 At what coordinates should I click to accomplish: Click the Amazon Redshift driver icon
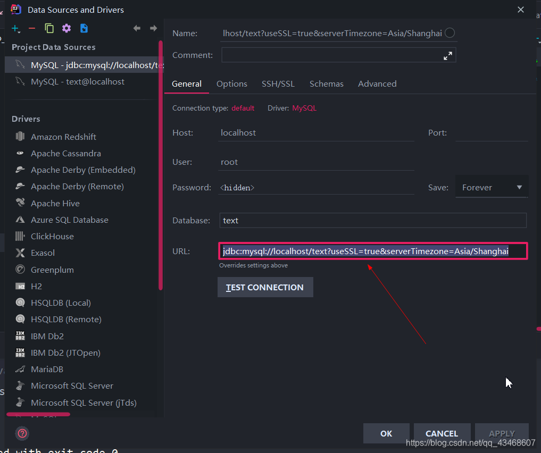20,137
